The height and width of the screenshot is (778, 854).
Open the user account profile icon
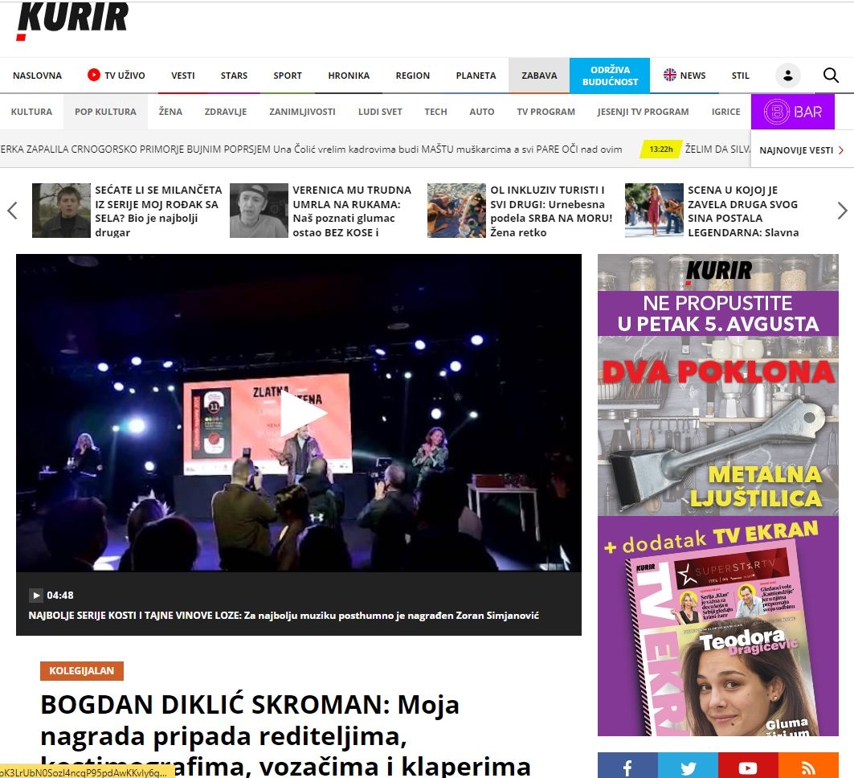tap(787, 76)
